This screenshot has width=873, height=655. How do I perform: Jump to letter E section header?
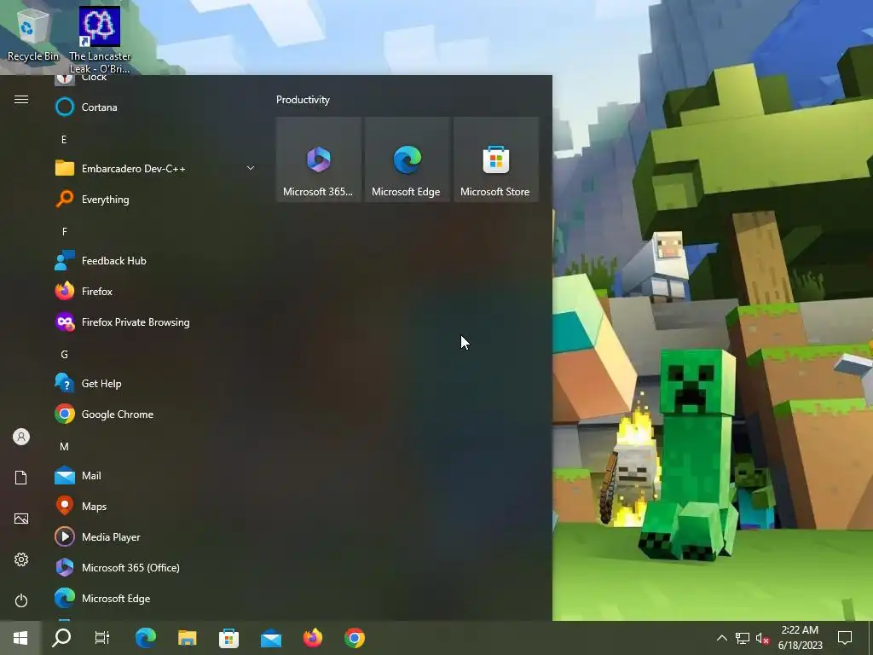point(64,139)
